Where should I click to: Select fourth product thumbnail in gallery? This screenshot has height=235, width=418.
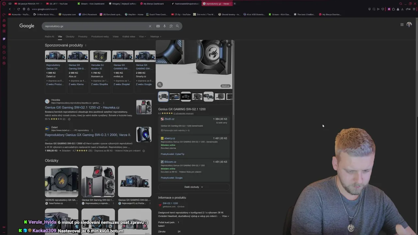(x=197, y=97)
